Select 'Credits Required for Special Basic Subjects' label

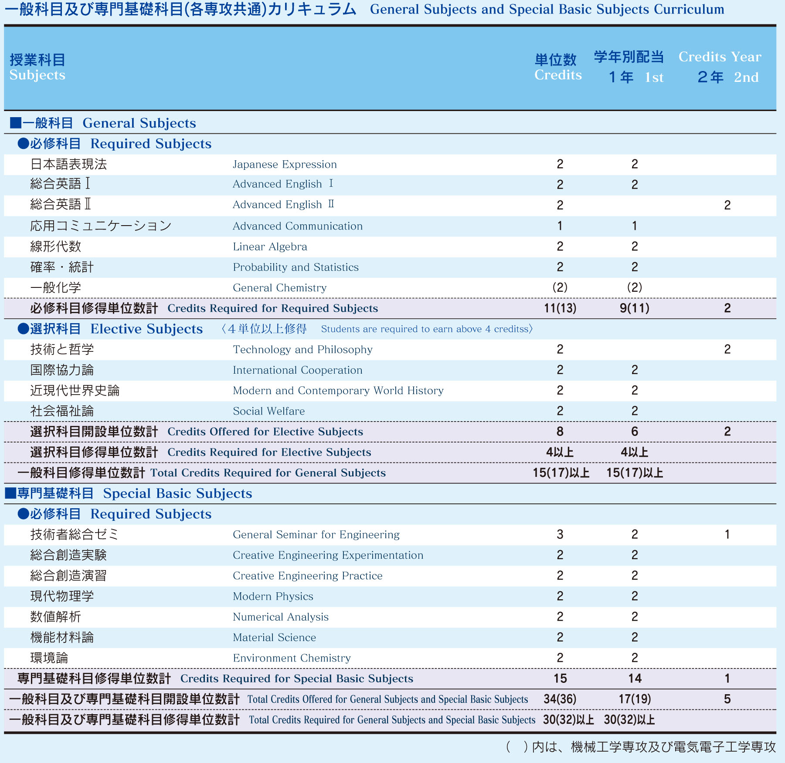[297, 679]
